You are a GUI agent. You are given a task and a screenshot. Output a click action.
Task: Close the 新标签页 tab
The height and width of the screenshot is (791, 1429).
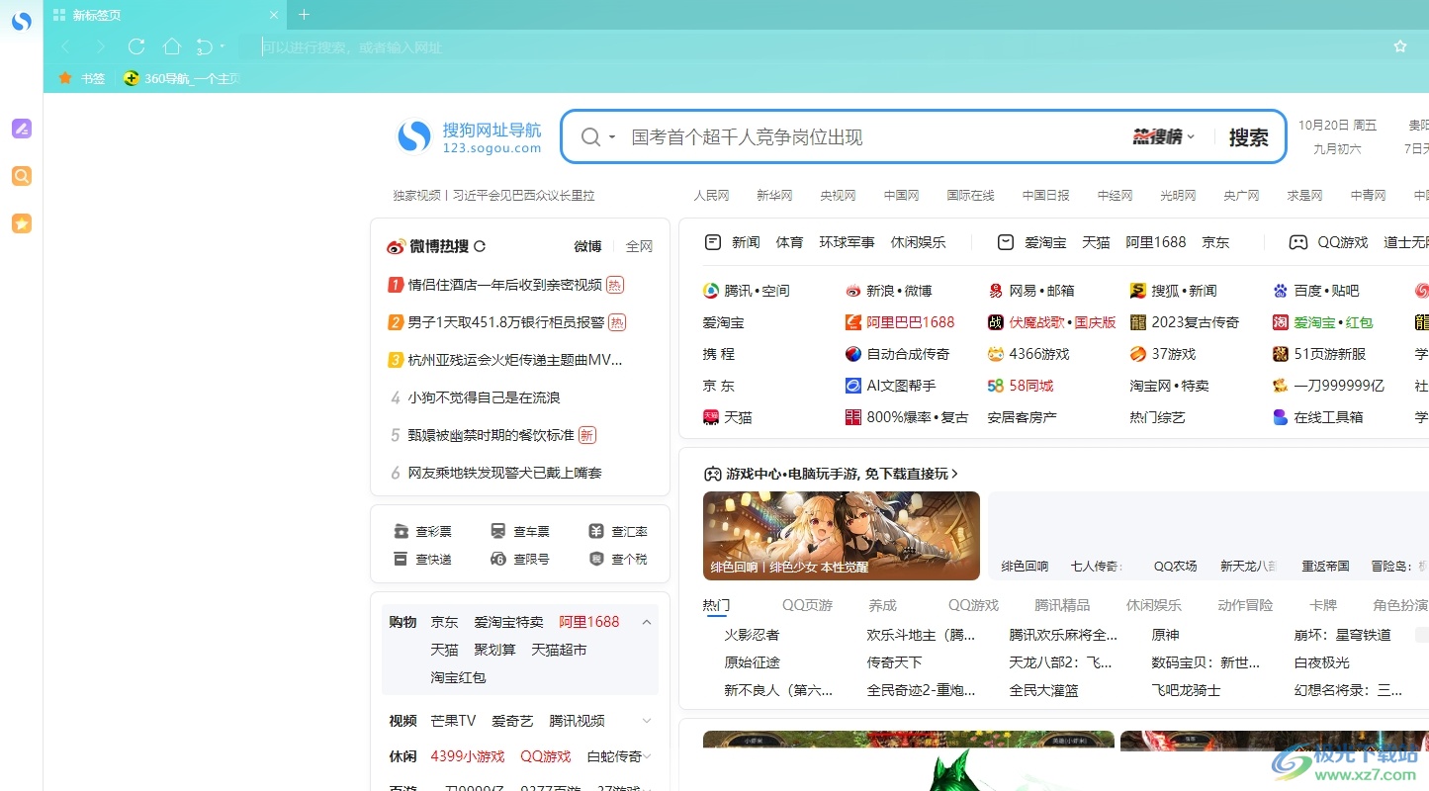point(274,15)
